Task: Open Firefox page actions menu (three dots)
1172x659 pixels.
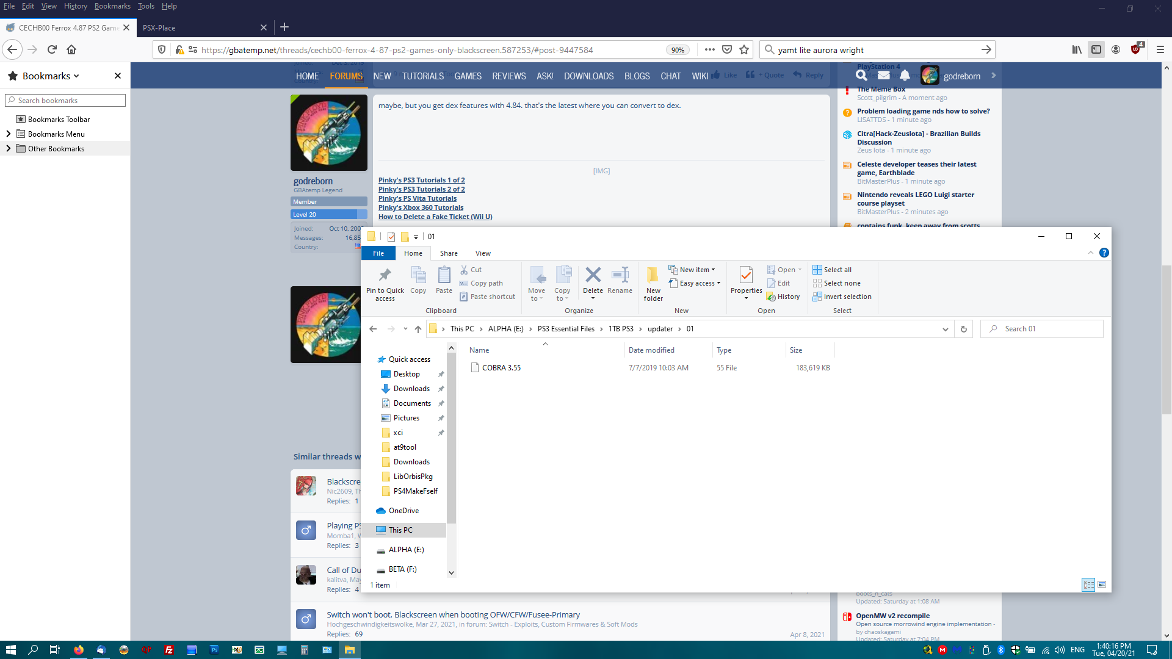Action: [709, 49]
